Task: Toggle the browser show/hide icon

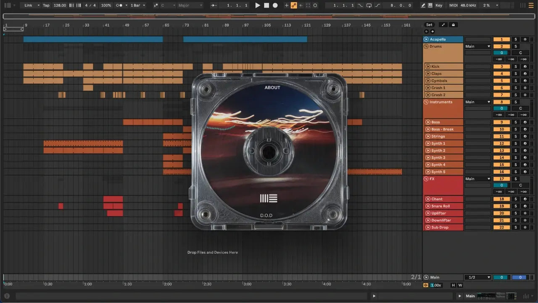Action: pos(7,5)
